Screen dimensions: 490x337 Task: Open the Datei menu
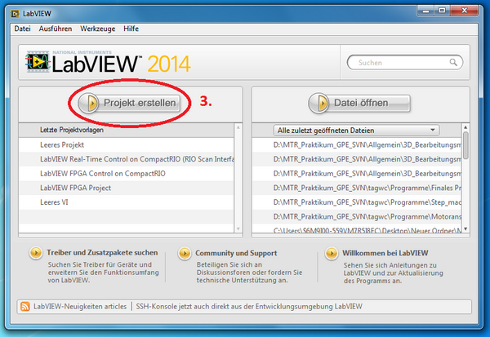pos(23,29)
